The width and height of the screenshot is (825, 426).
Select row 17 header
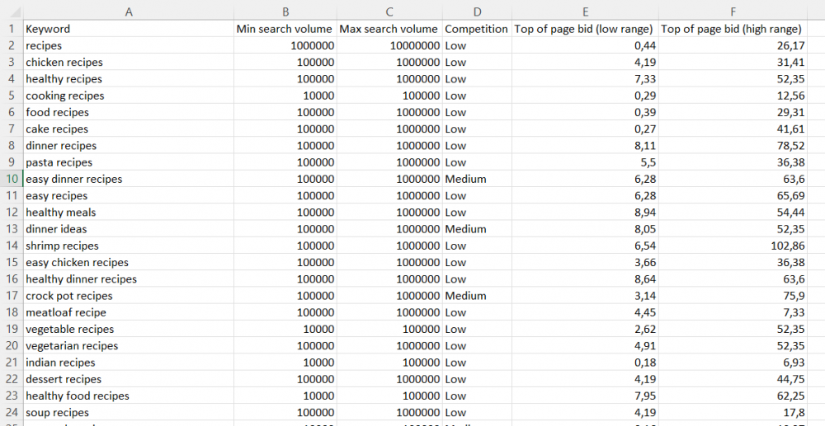point(11,296)
